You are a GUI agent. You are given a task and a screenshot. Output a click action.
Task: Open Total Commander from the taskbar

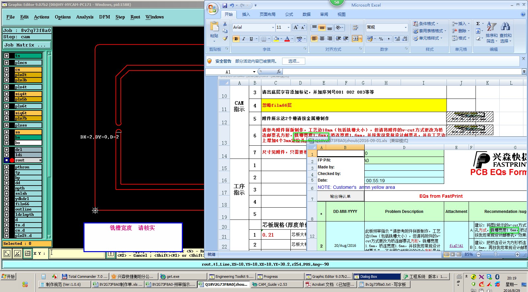click(85, 277)
